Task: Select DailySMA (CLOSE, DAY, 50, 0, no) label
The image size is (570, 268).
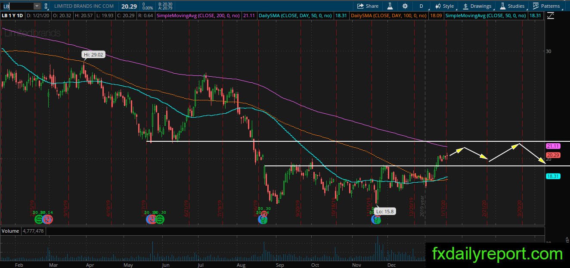Action: tap(294, 16)
